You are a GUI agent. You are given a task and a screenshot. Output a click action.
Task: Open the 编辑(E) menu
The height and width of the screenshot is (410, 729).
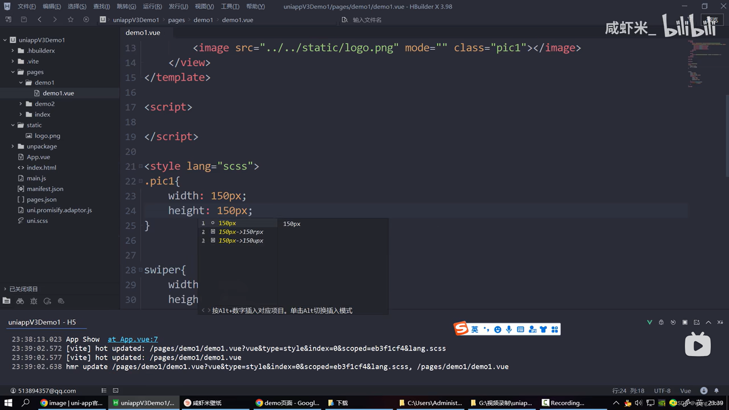pos(52,6)
